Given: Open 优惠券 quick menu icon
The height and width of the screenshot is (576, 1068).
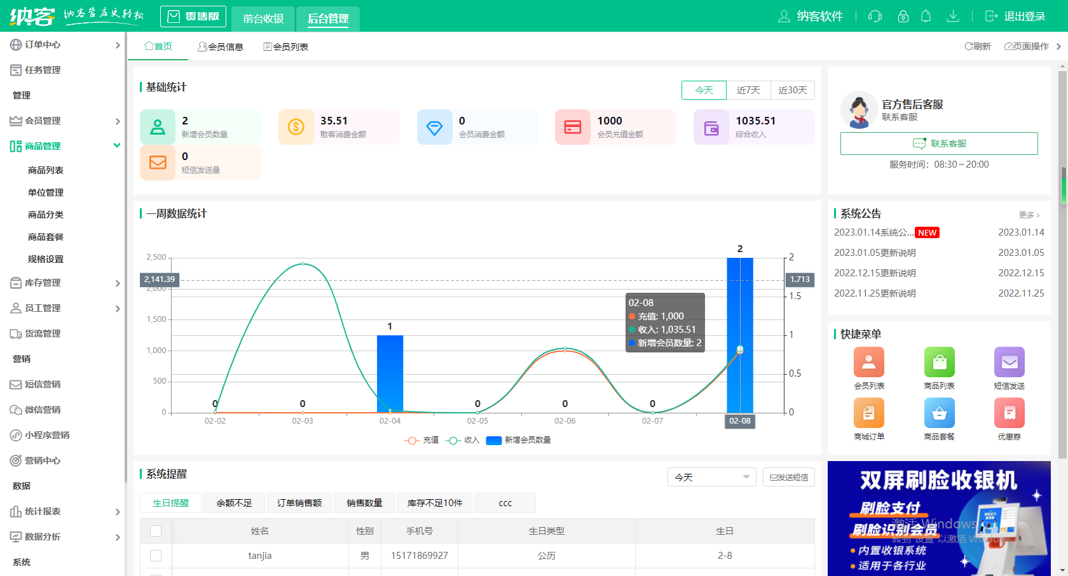Looking at the screenshot, I should point(1009,413).
